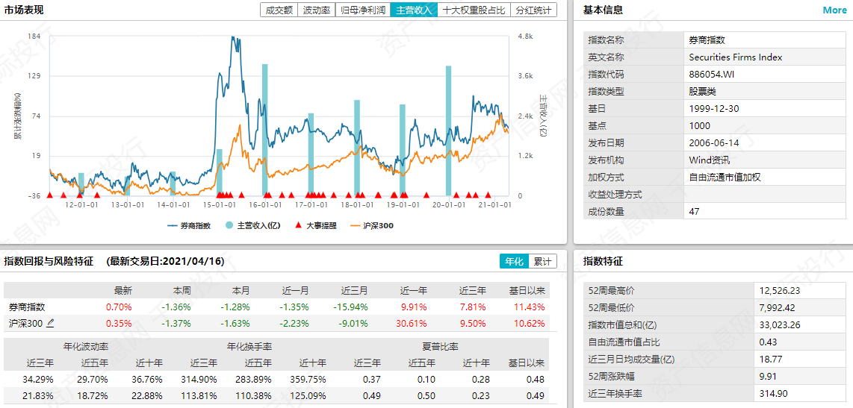Select the active 主营收入 tab
The height and width of the screenshot is (408, 853).
pyautogui.click(x=413, y=10)
